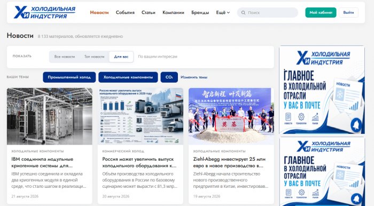Image resolution: width=374 pixels, height=206 pixels.
Task: Open headline Ziehl-Abegg инвестирует 25 млн евро
Action: click(229, 162)
